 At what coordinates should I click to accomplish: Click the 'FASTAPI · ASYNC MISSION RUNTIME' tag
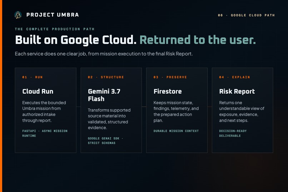45,133
